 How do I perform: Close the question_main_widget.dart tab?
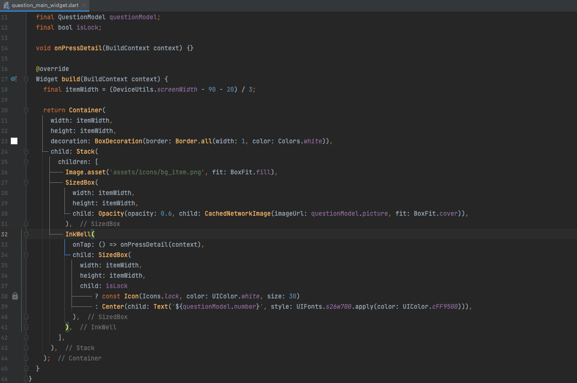[x=83, y=6]
